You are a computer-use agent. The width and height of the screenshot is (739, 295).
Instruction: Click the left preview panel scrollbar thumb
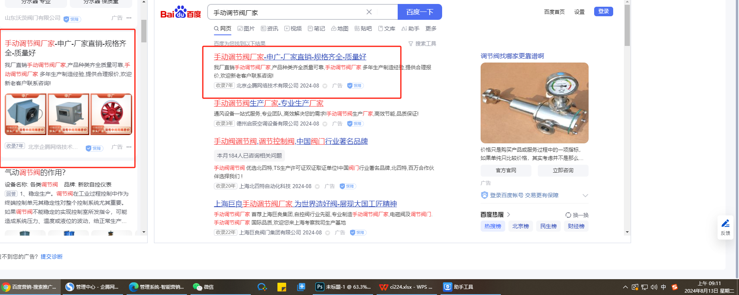144,31
